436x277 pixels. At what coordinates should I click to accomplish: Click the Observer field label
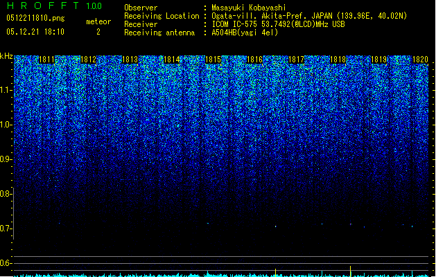pyautogui.click(x=141, y=8)
